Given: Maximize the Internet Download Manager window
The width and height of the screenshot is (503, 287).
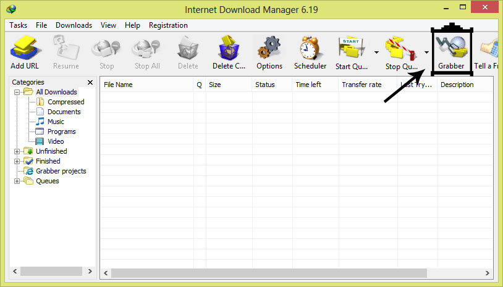Looking at the screenshot, I should tap(463, 7).
